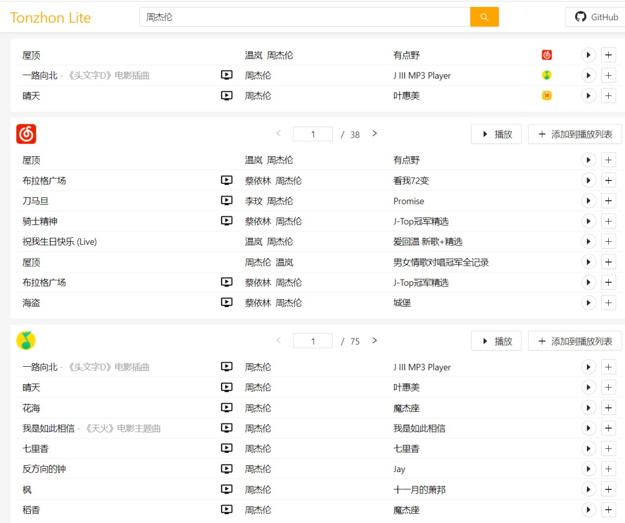Add 花海 to playlist with plus icon
625x523 pixels.
tap(608, 408)
